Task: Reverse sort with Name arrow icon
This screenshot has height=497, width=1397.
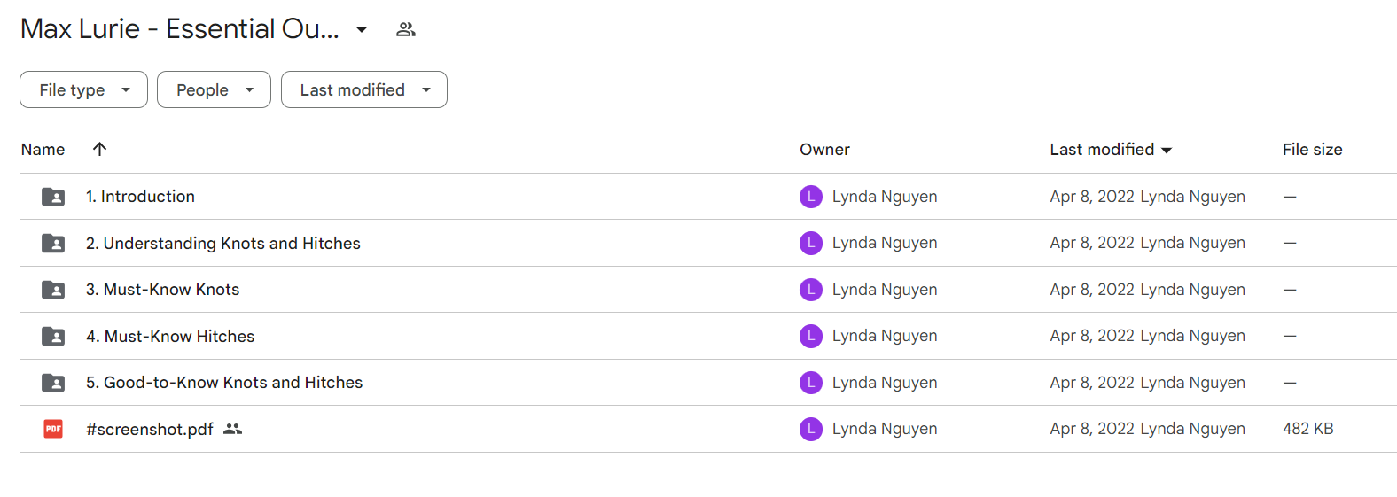Action: pos(99,149)
